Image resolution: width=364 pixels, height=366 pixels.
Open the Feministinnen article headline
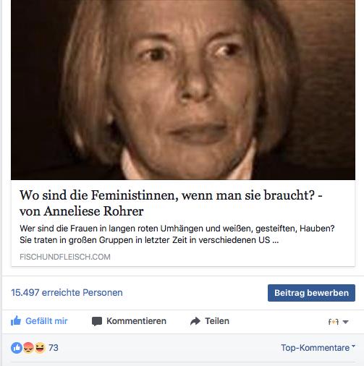[171, 203]
